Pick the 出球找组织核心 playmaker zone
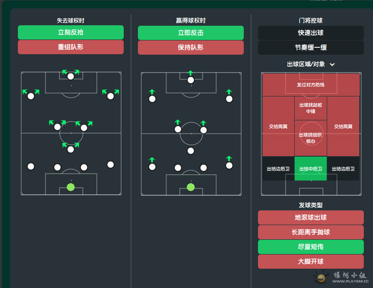The width and height of the screenshot is (373, 288). [311, 138]
